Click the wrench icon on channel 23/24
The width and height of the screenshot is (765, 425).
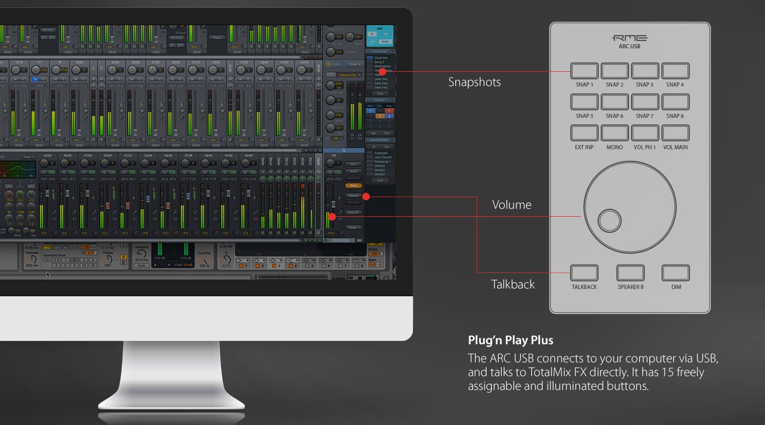click(121, 118)
